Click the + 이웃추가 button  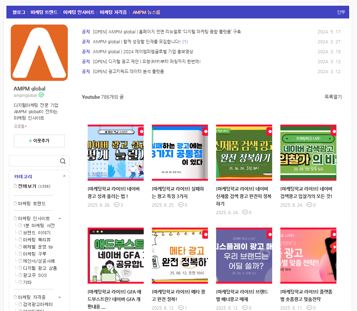[39, 141]
